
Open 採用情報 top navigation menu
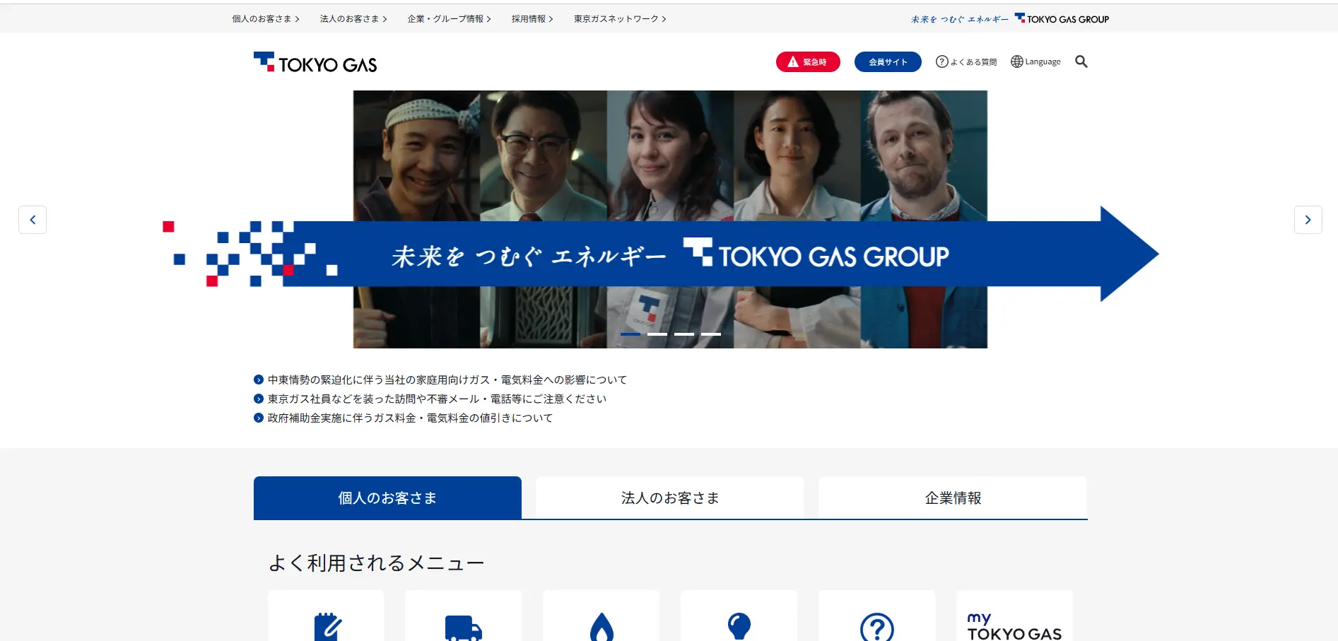coord(532,19)
